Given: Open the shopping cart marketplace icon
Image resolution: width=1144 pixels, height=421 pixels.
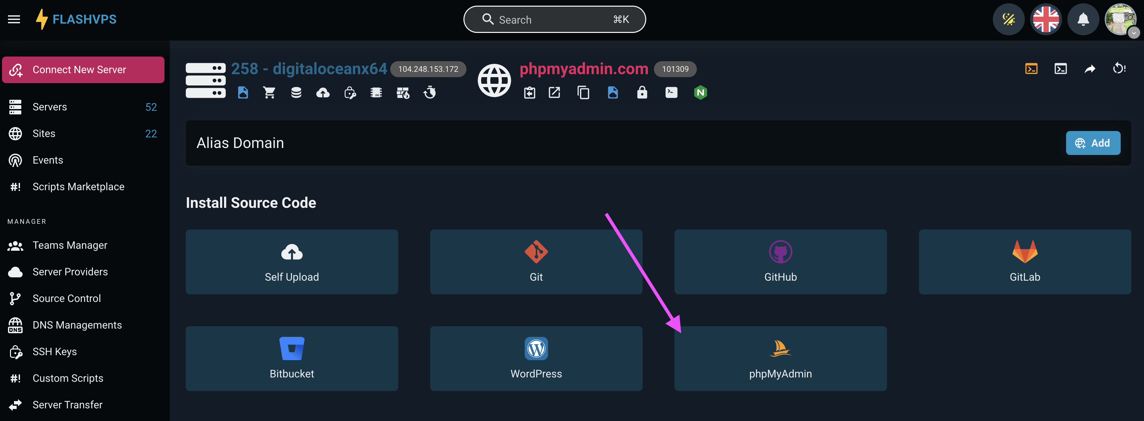Looking at the screenshot, I should pyautogui.click(x=270, y=92).
